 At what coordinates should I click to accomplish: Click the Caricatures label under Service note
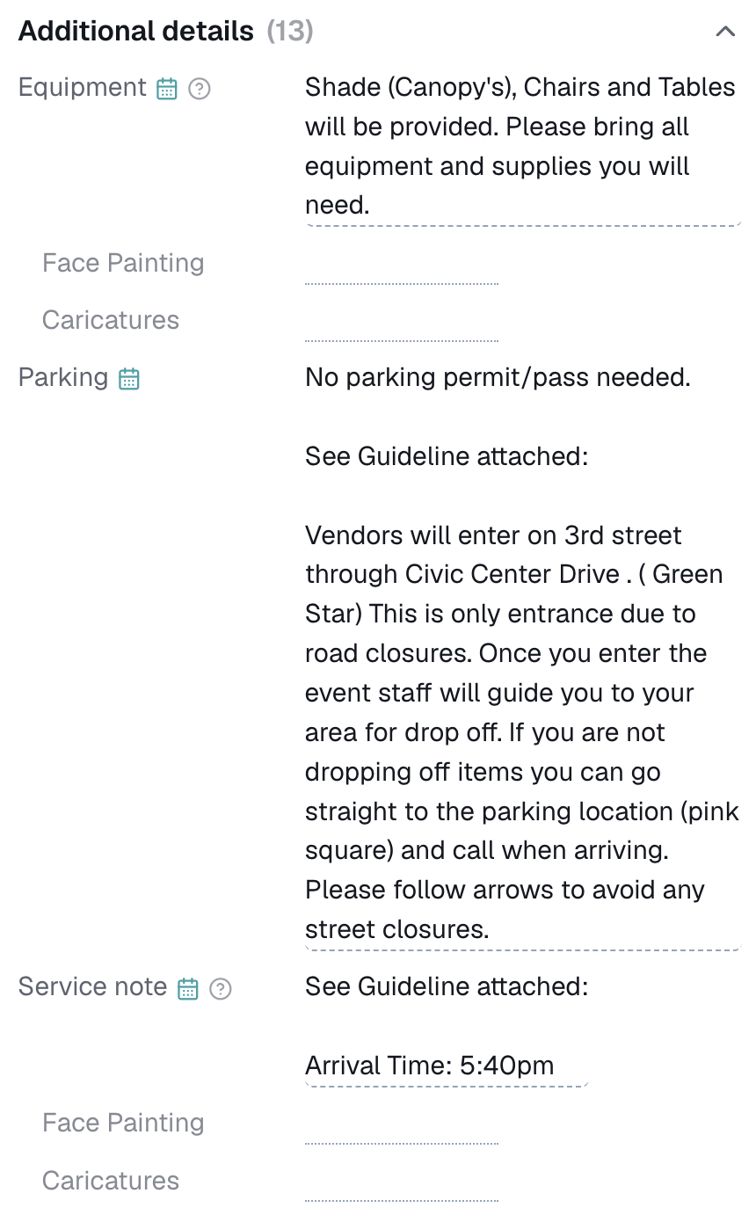coord(111,1181)
